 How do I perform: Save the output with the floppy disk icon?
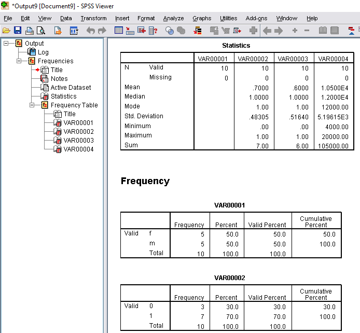[x=18, y=31]
